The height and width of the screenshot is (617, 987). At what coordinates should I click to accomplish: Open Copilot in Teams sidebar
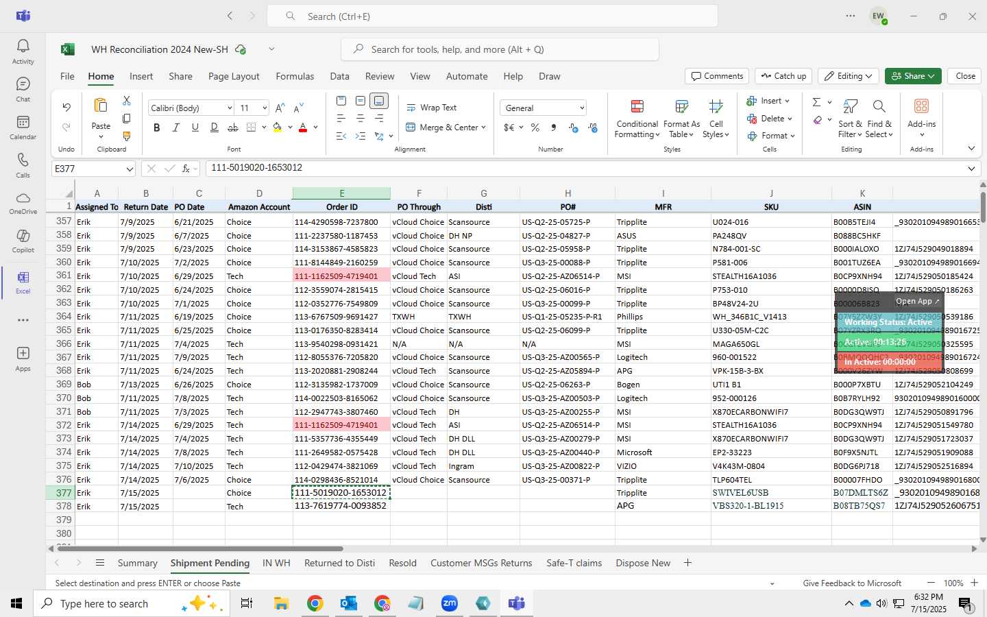[x=23, y=241]
